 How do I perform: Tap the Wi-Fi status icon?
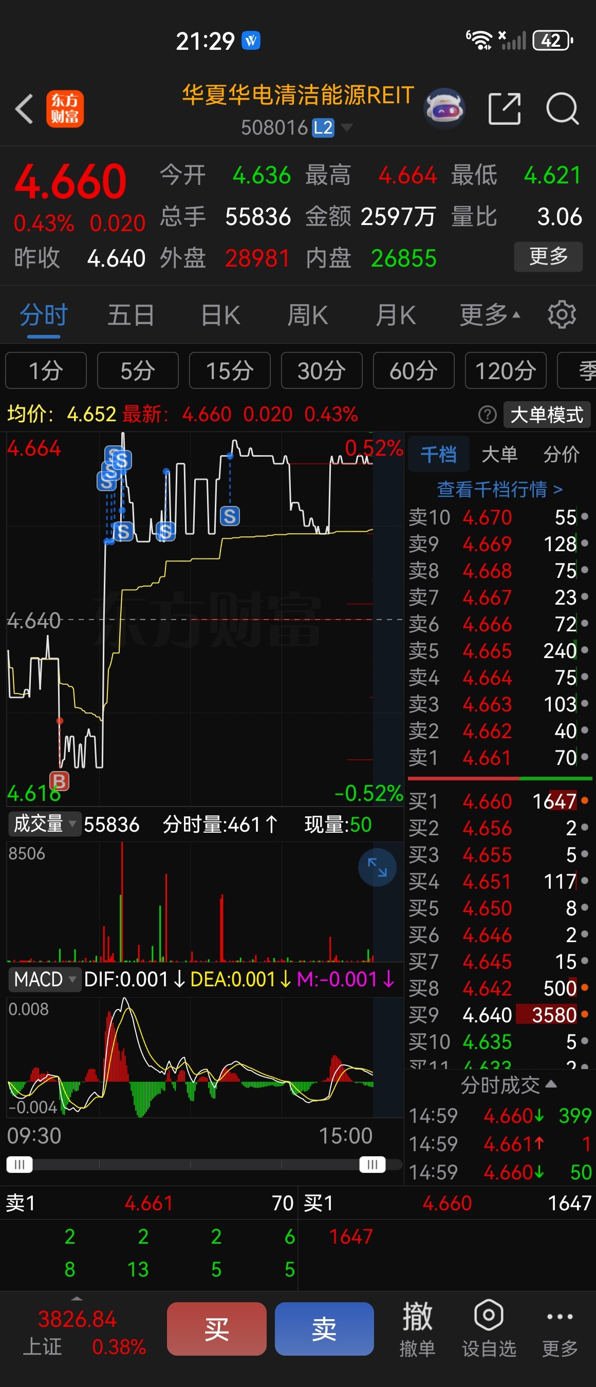[479, 41]
